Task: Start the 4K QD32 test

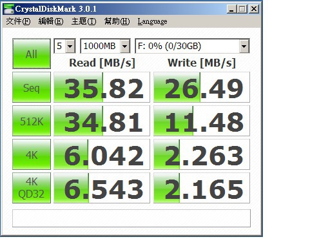Action: (32, 188)
